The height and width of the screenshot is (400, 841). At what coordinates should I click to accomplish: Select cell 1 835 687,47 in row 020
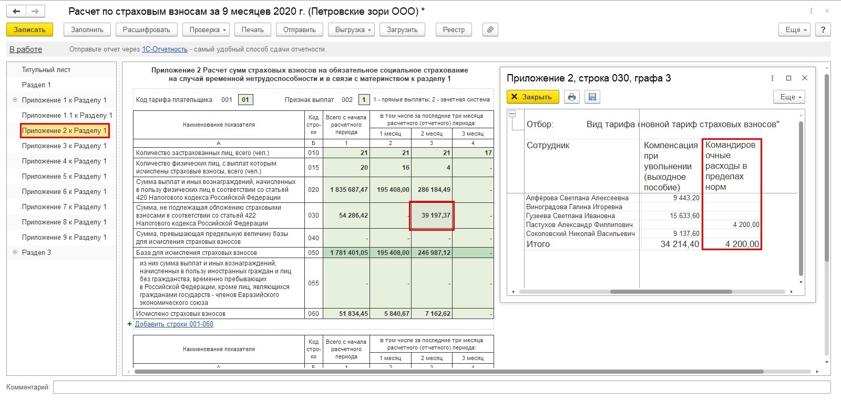click(x=346, y=190)
